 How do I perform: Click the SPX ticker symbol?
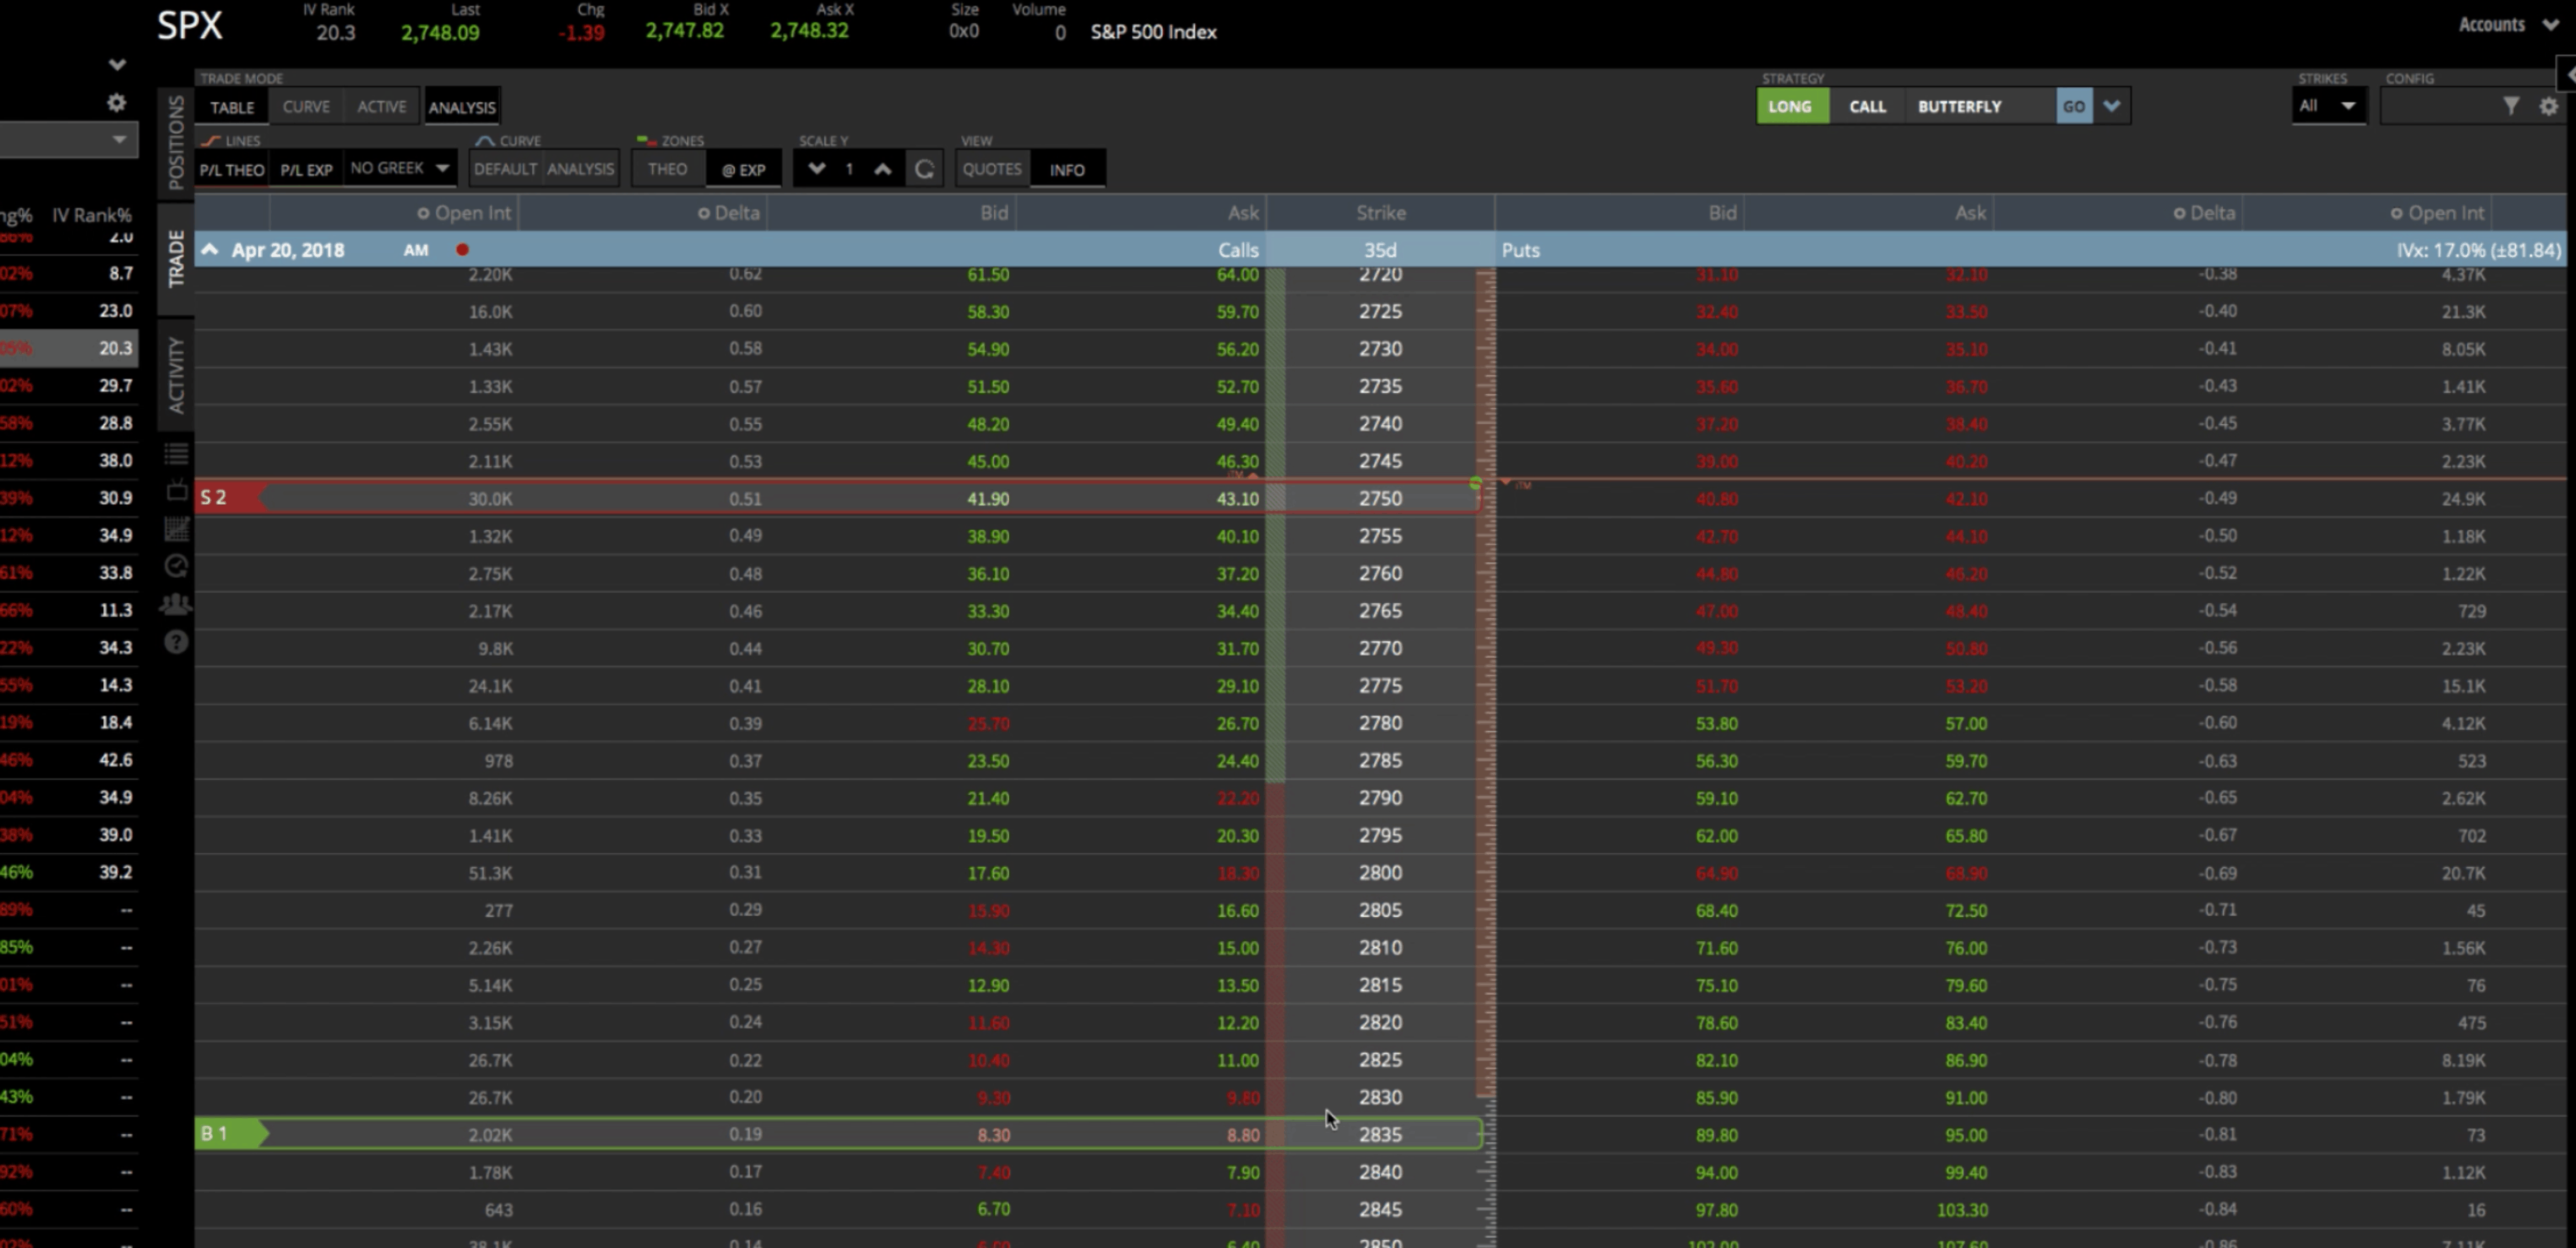pyautogui.click(x=190, y=26)
